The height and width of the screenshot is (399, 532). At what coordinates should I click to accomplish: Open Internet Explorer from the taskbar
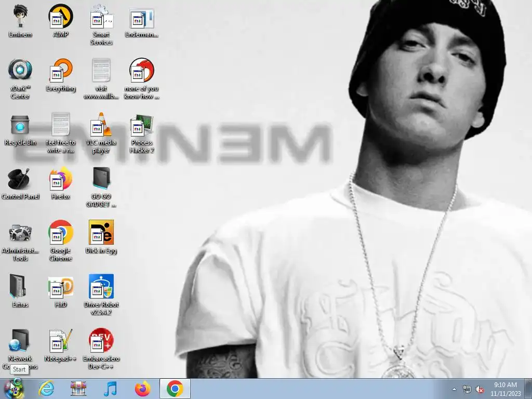coord(46,389)
